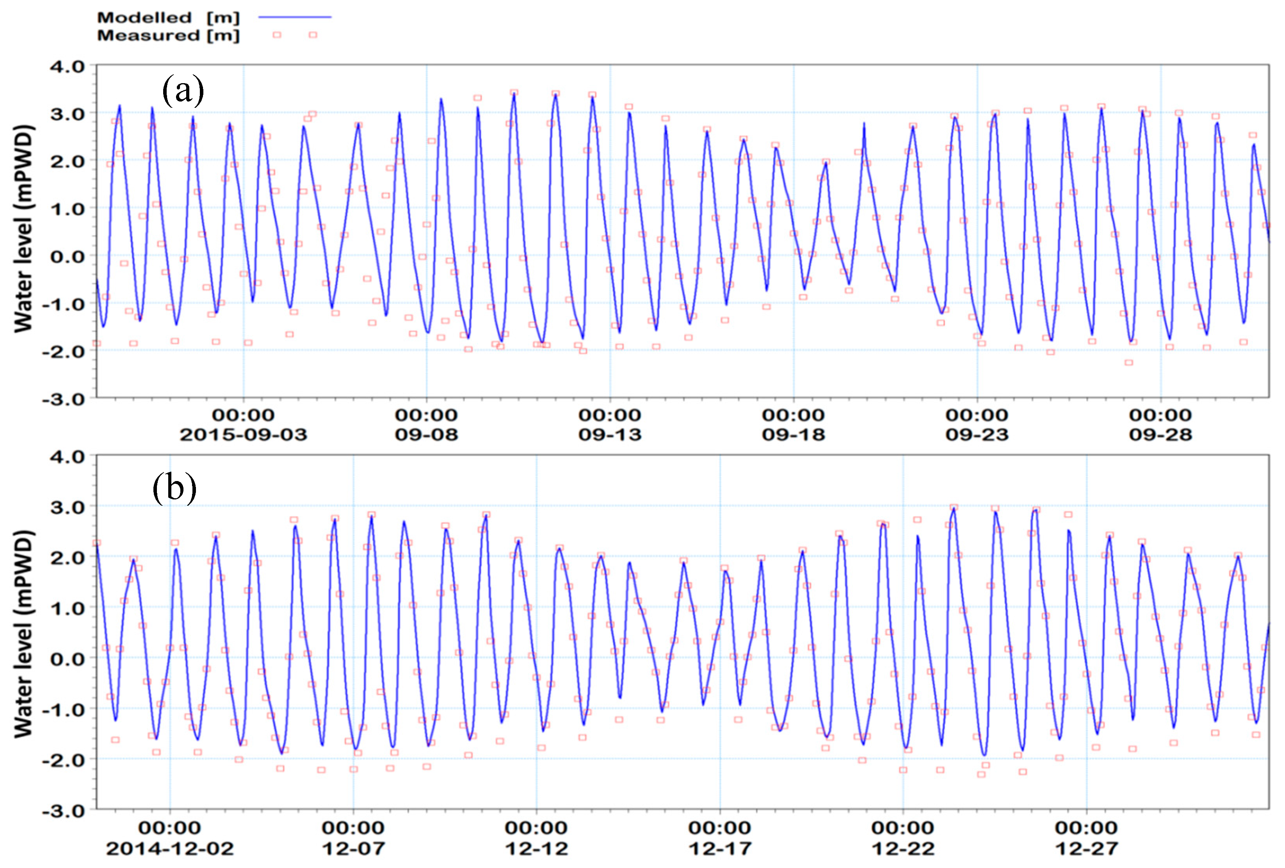
Task: Click the 12-07 date tick label
Action: [x=353, y=848]
